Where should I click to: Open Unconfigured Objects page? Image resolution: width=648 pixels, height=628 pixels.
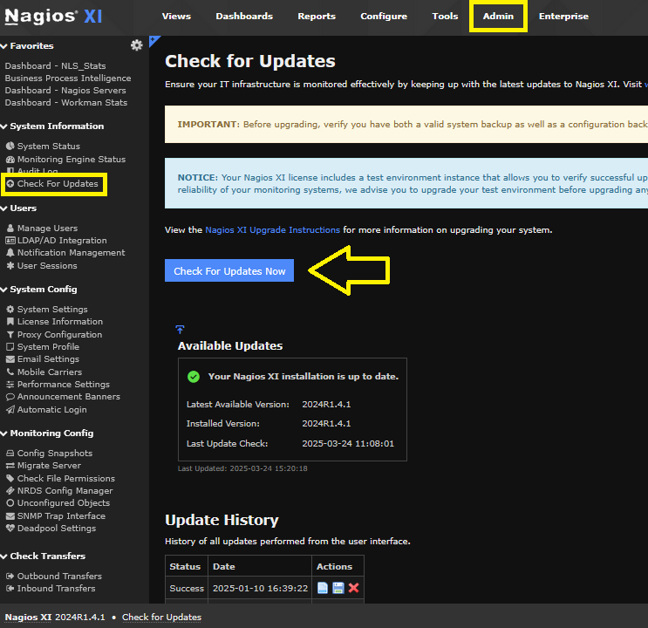[63, 503]
